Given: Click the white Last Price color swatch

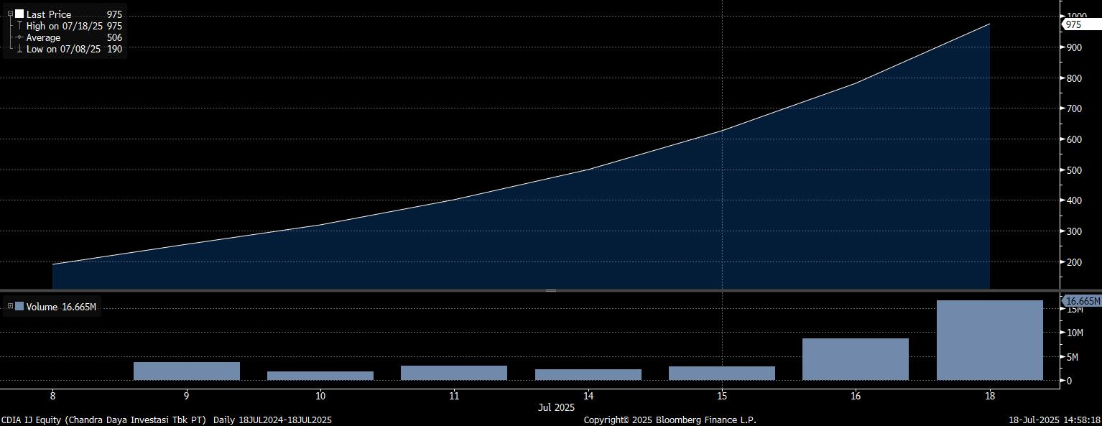Looking at the screenshot, I should click(x=19, y=14).
